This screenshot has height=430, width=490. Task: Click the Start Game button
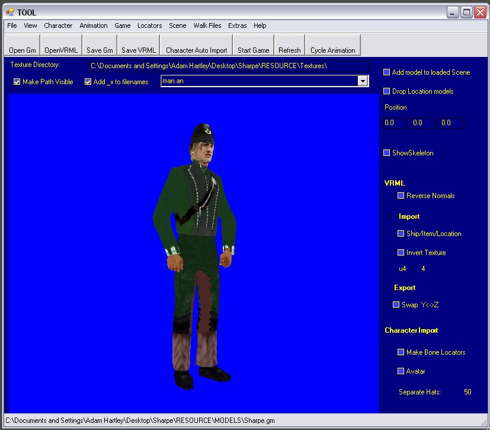253,45
